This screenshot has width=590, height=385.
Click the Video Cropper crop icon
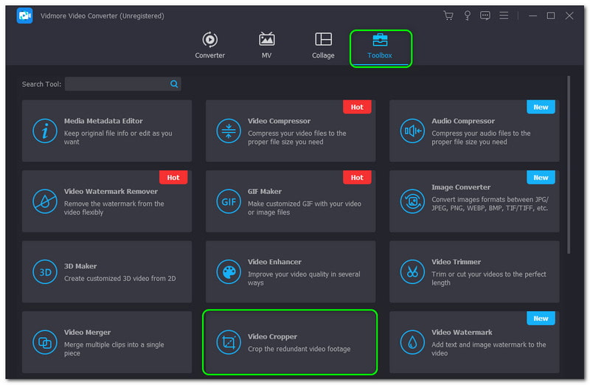229,342
